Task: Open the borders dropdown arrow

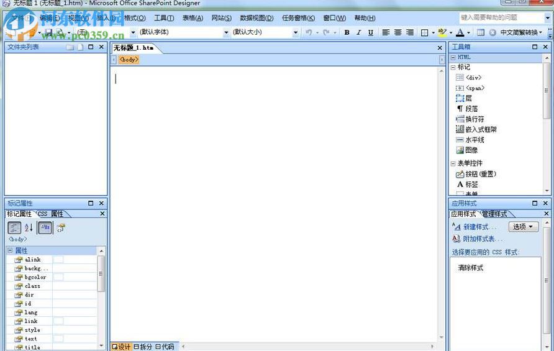Action: [433, 32]
